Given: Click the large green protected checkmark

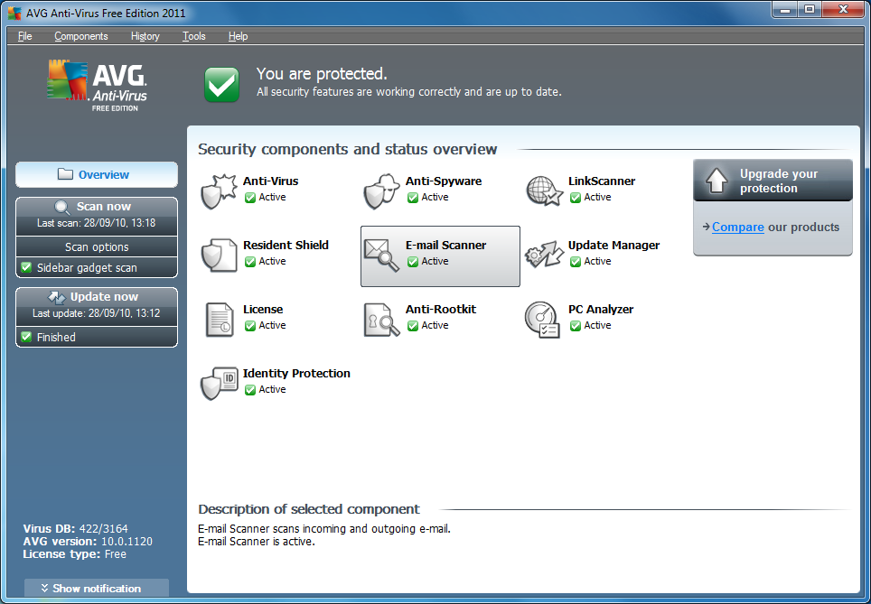Looking at the screenshot, I should pos(221,84).
